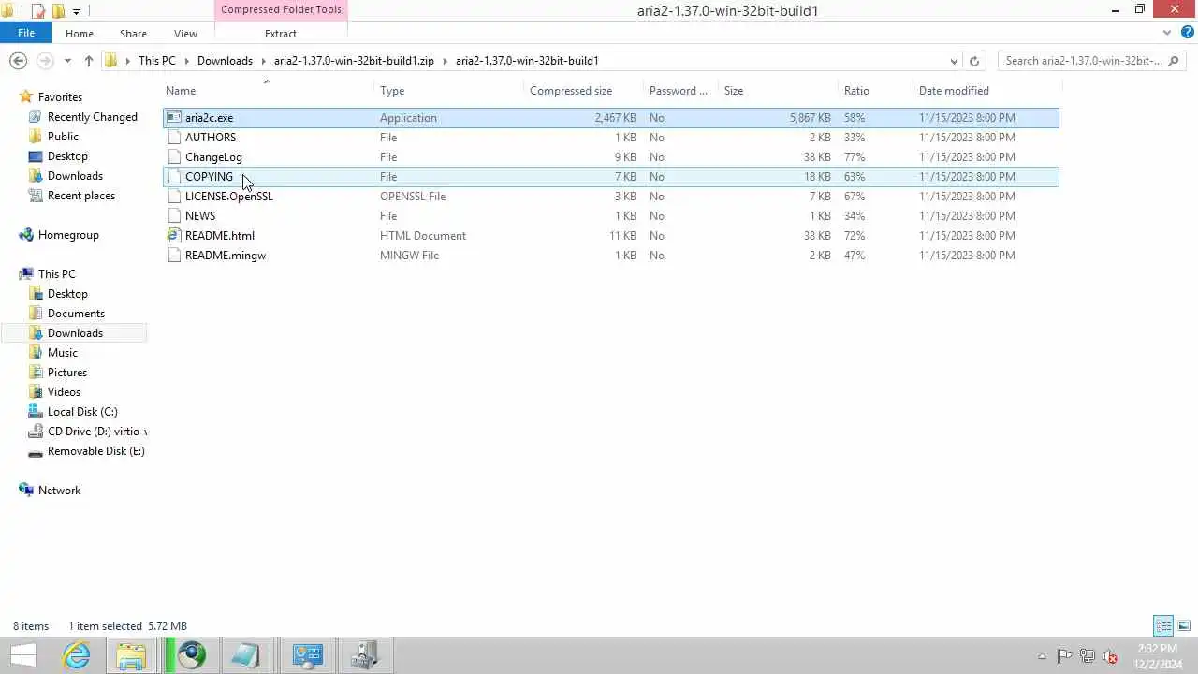Open Ribbon help question mark icon
Screen dimensions: 1198x674
(x=1186, y=33)
